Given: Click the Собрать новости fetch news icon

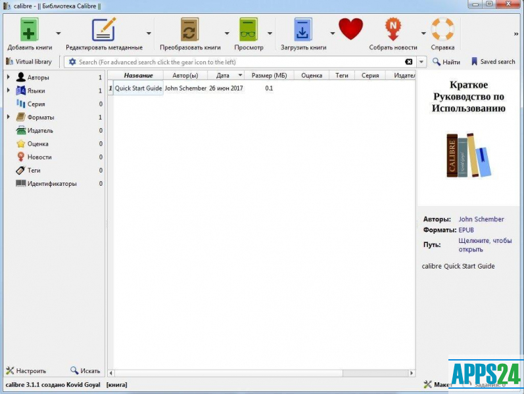Looking at the screenshot, I should [393, 30].
